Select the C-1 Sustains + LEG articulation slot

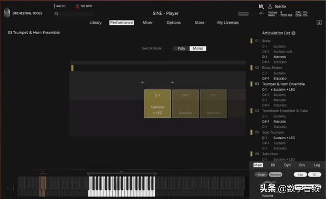(157, 104)
